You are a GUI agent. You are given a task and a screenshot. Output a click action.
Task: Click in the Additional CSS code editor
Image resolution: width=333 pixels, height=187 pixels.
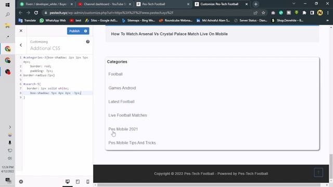[x=57, y=113]
